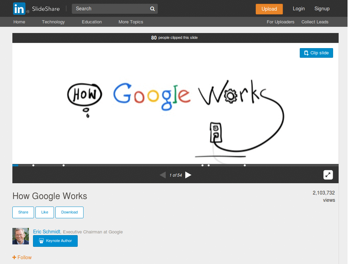
Task: Click the '2,103,732' view count
Action: (323, 193)
